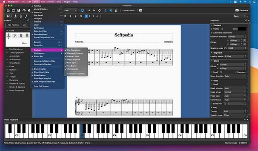The image size is (258, 151).
Task: Open Stem direction dropdown
Action: [x=235, y=76]
